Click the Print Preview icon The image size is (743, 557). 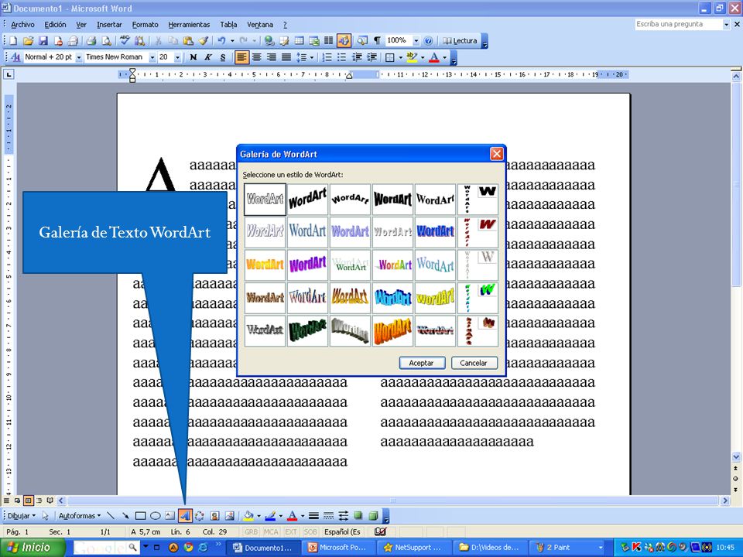pyautogui.click(x=107, y=41)
